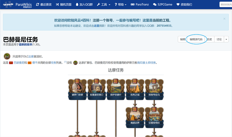Open the 南印度土邦任务 link
The width and height of the screenshot is (232, 137).
click(x=146, y=63)
